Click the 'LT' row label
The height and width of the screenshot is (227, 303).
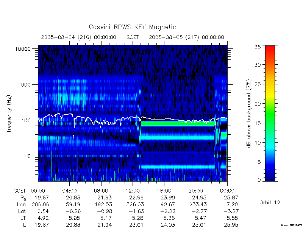(23, 218)
